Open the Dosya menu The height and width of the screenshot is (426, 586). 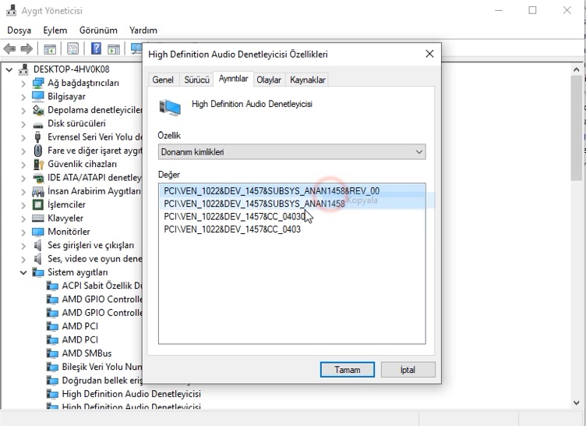tap(19, 30)
